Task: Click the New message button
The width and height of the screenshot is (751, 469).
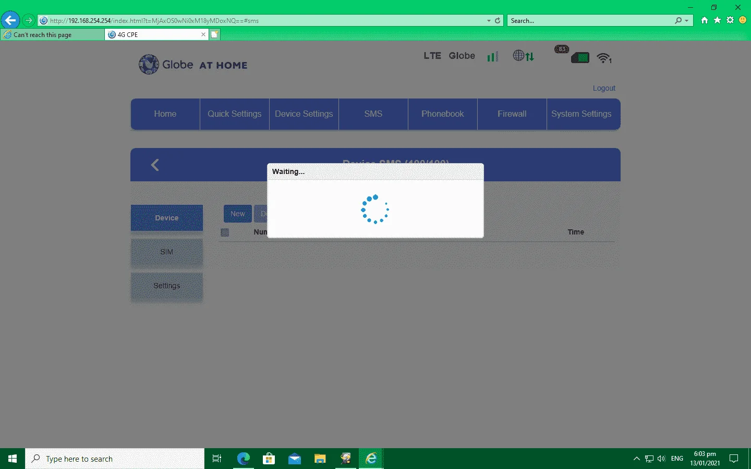Action: click(238, 214)
